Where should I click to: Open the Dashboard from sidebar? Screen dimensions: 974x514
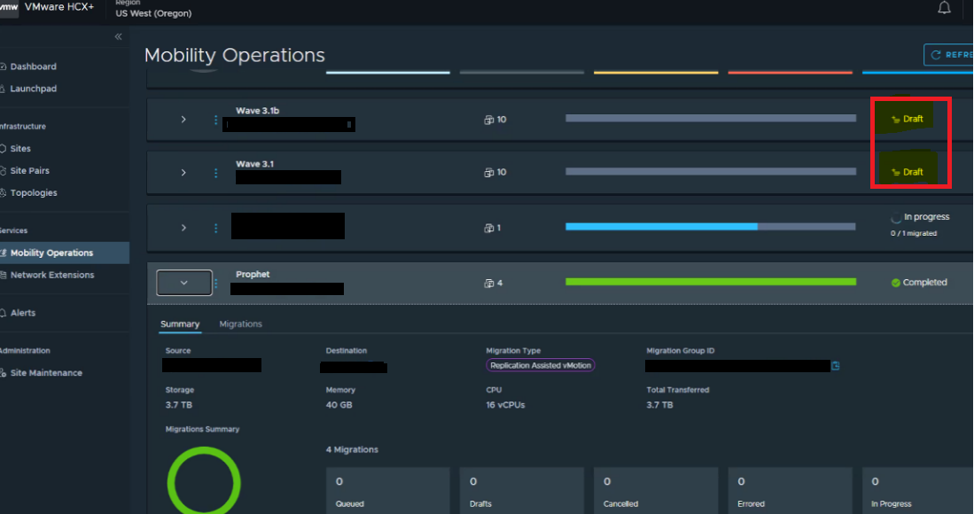click(x=33, y=66)
